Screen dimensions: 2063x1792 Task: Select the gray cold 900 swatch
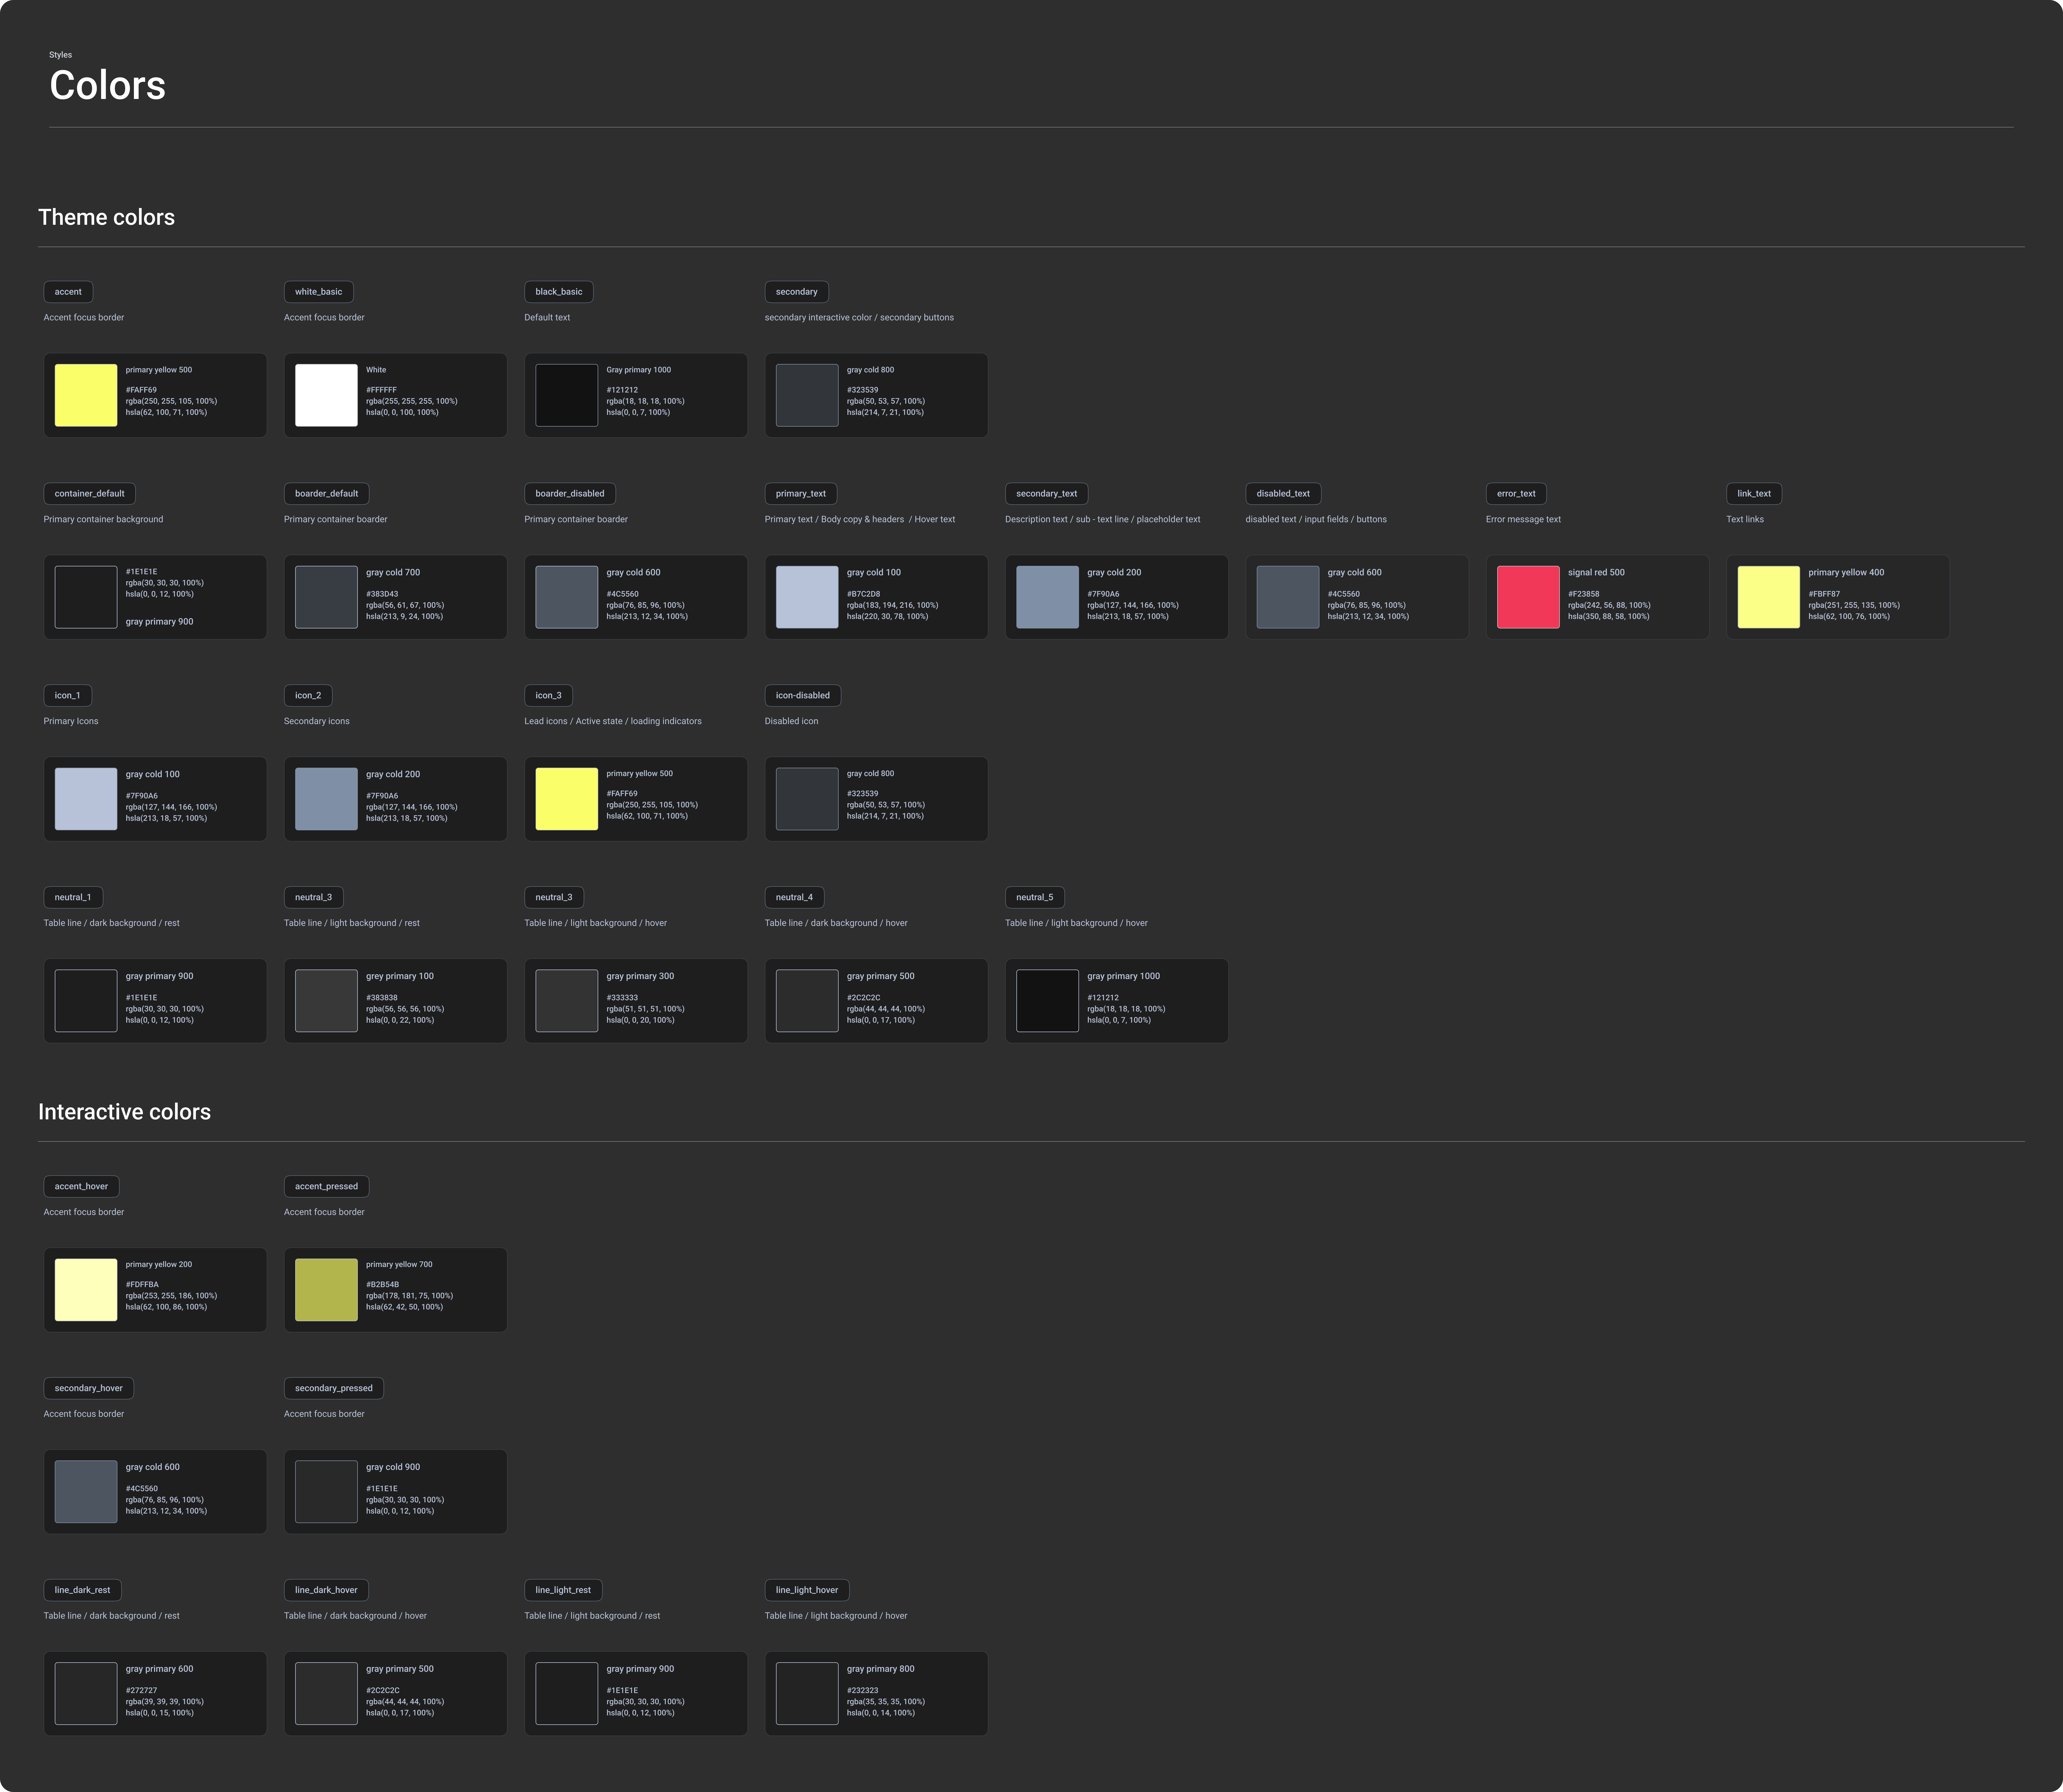click(x=326, y=1492)
